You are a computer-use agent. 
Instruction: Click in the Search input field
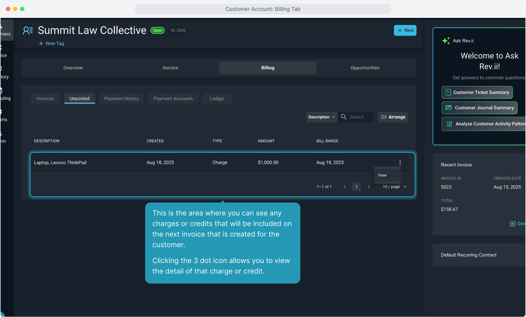pos(360,117)
